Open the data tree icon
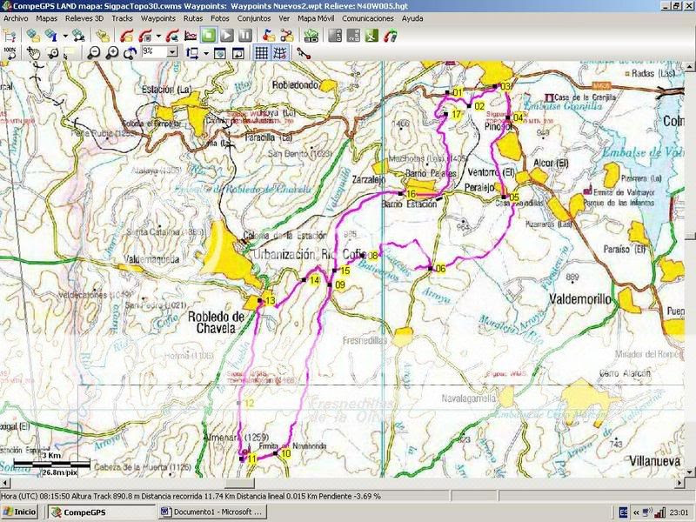The width and height of the screenshot is (696, 522). coord(10,36)
